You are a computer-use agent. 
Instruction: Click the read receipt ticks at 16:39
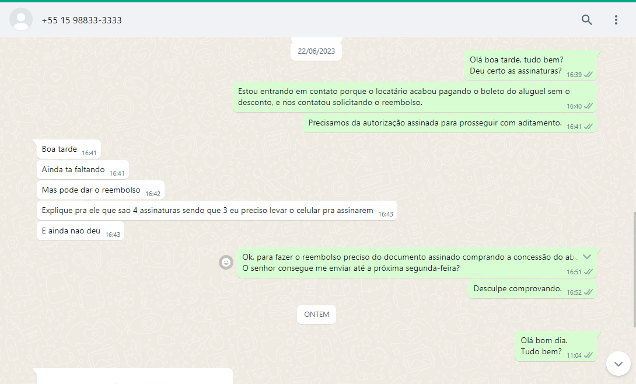point(588,75)
